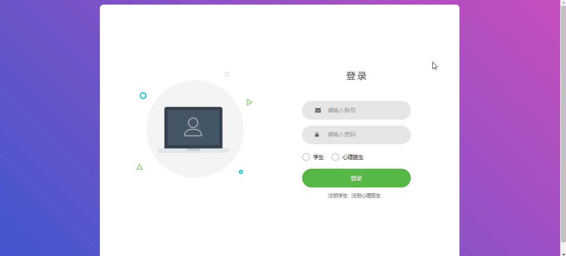Open the 注册心理医生 registration link
Viewport: 566px width, 256px height.
pyautogui.click(x=366, y=196)
